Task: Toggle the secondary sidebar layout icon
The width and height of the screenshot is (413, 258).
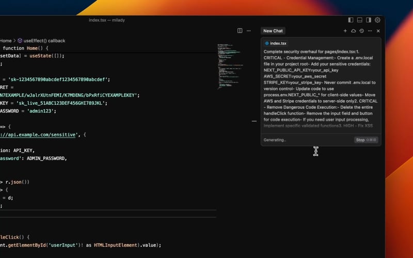Action: coord(369,20)
